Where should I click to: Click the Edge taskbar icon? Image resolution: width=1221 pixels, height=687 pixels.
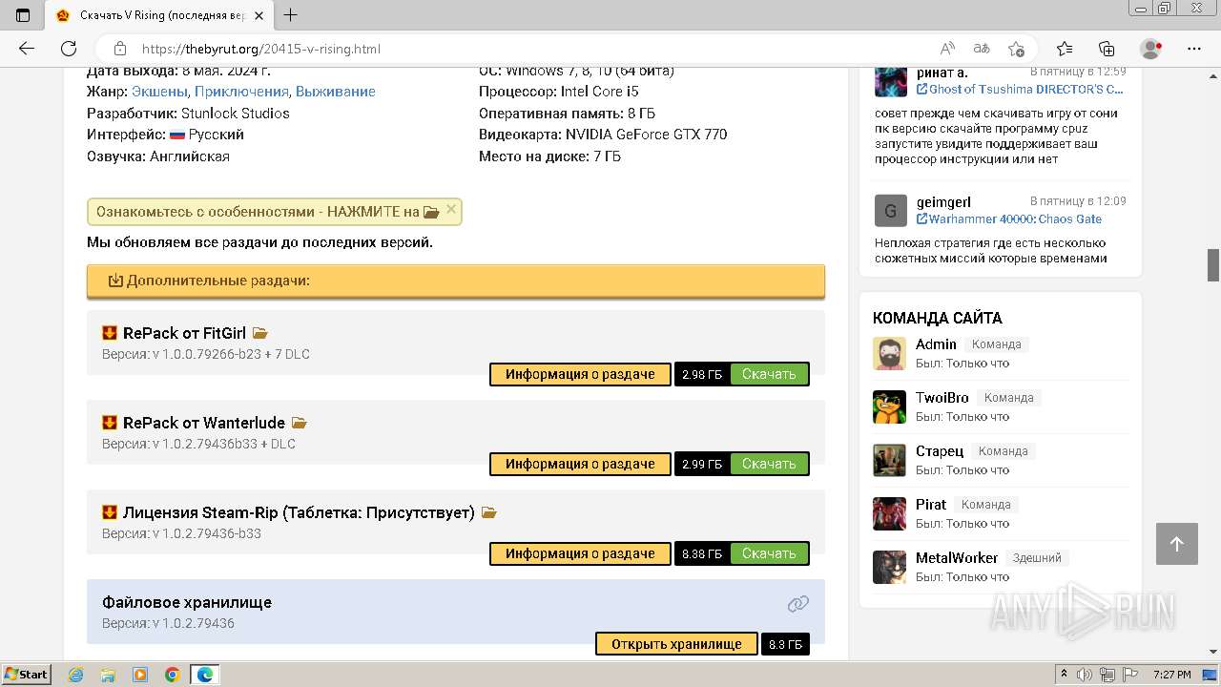point(205,675)
